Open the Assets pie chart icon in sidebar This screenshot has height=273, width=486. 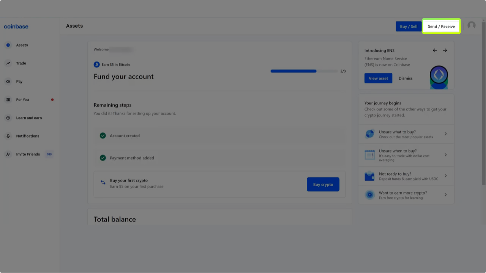pyautogui.click(x=8, y=45)
